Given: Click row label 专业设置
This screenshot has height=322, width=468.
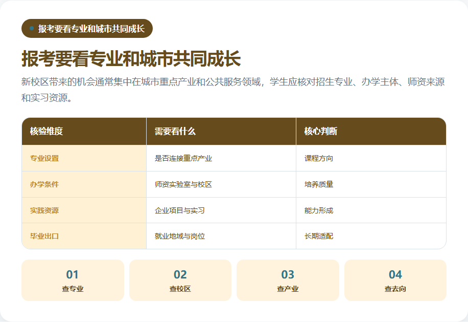Looking at the screenshot, I should click(x=84, y=158).
